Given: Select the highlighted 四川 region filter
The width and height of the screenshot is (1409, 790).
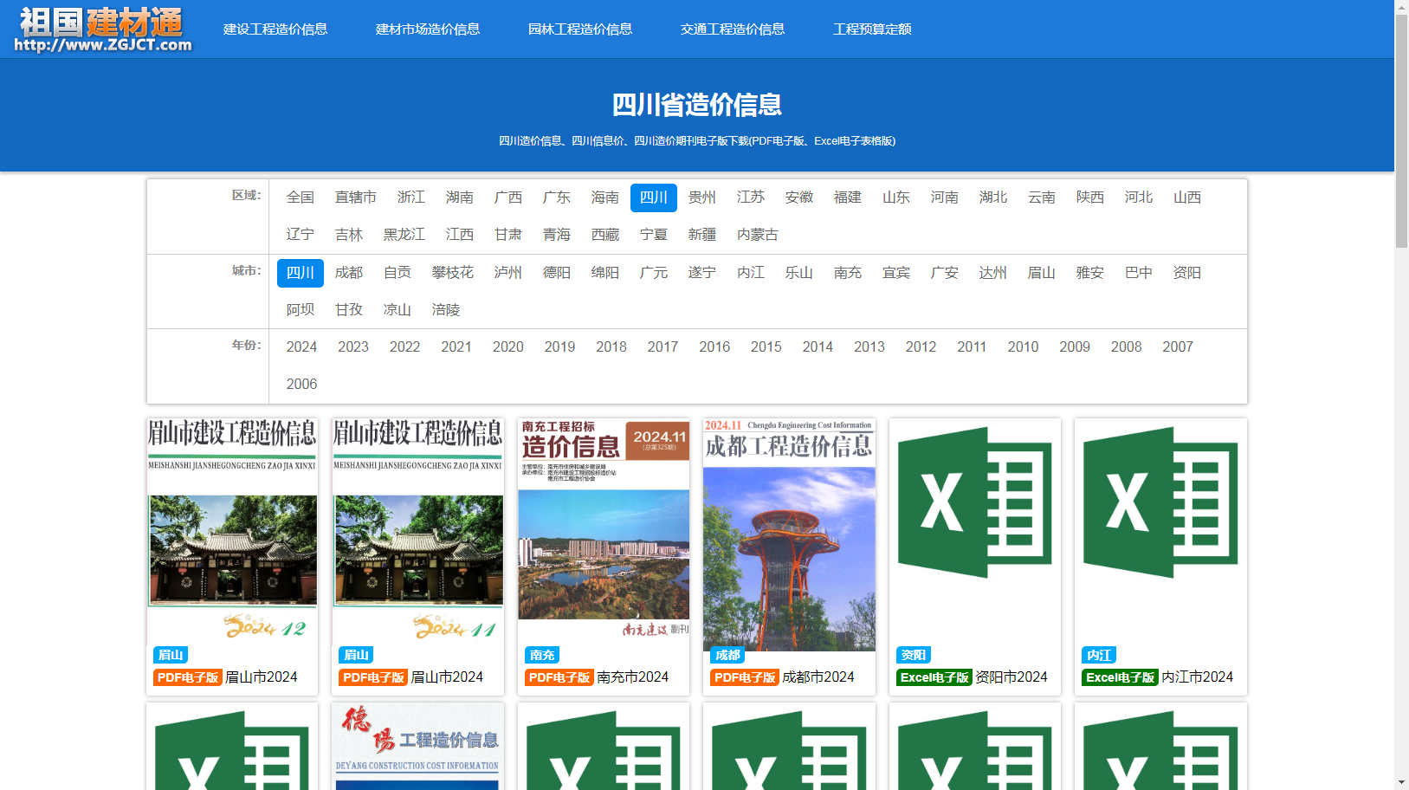Looking at the screenshot, I should (x=654, y=197).
